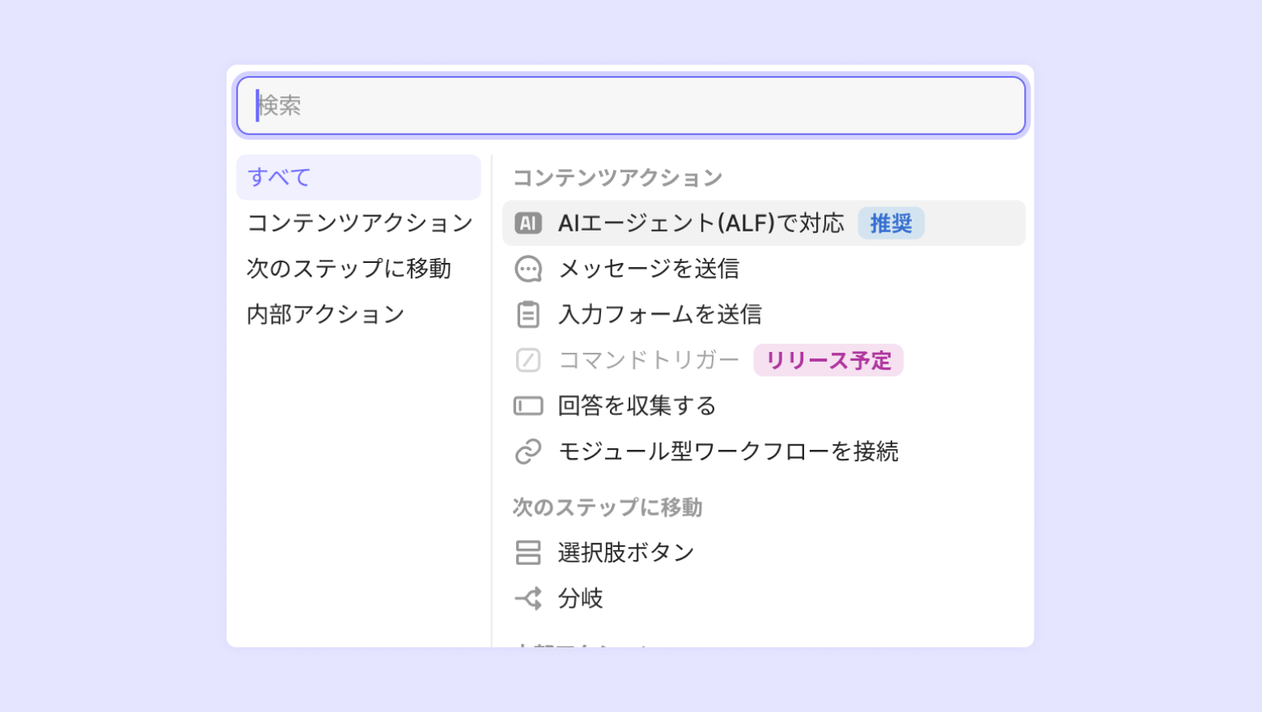
Task: Click the message bubble icon
Action: coord(528,269)
